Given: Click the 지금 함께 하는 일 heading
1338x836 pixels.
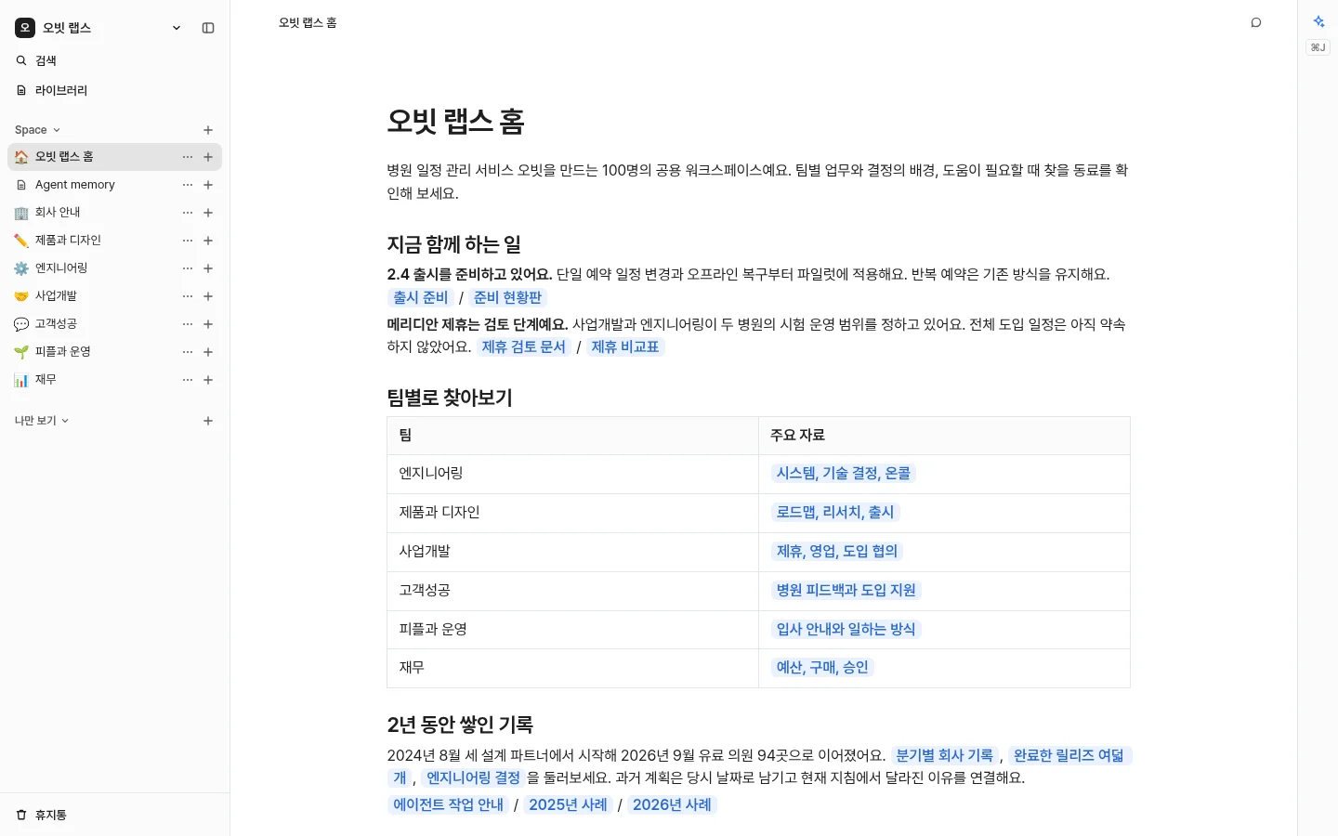Looking at the screenshot, I should tap(454, 244).
